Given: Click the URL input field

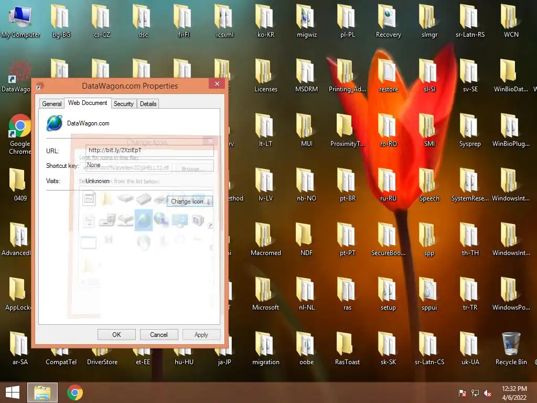Looking at the screenshot, I should coord(149,151).
